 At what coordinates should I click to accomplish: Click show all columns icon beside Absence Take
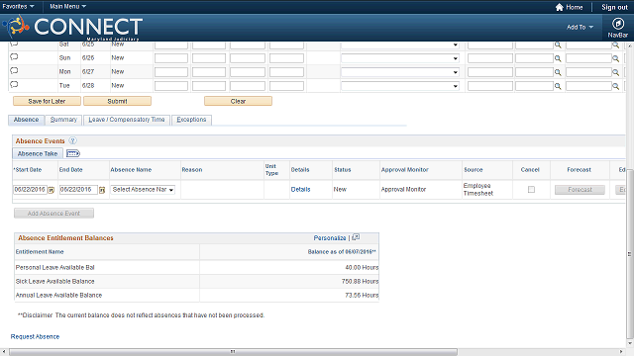click(x=72, y=153)
